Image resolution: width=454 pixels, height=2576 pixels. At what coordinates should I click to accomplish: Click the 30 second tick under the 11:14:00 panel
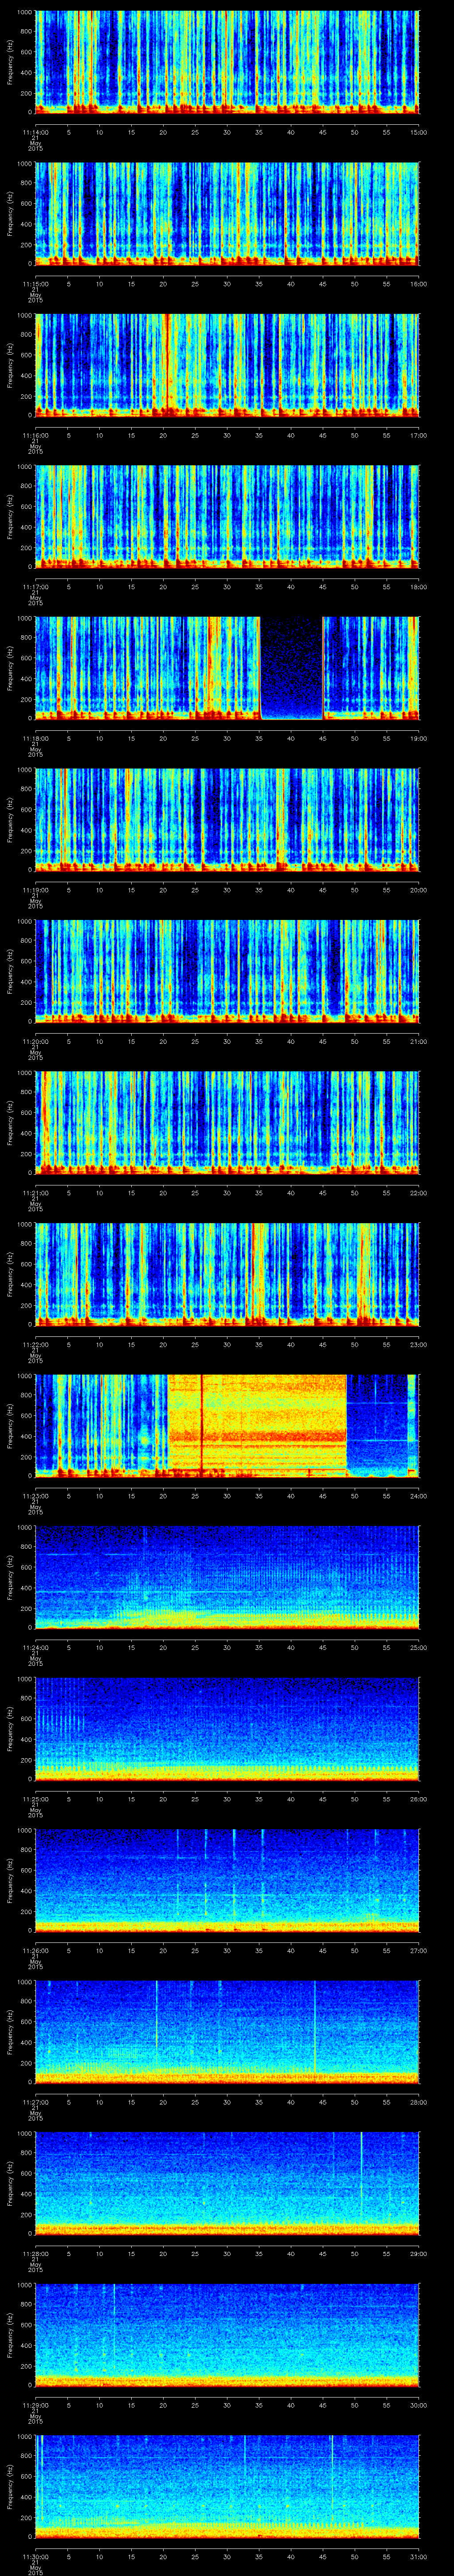(x=227, y=132)
